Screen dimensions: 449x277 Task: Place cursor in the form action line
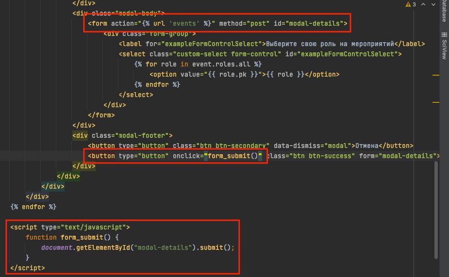point(217,23)
